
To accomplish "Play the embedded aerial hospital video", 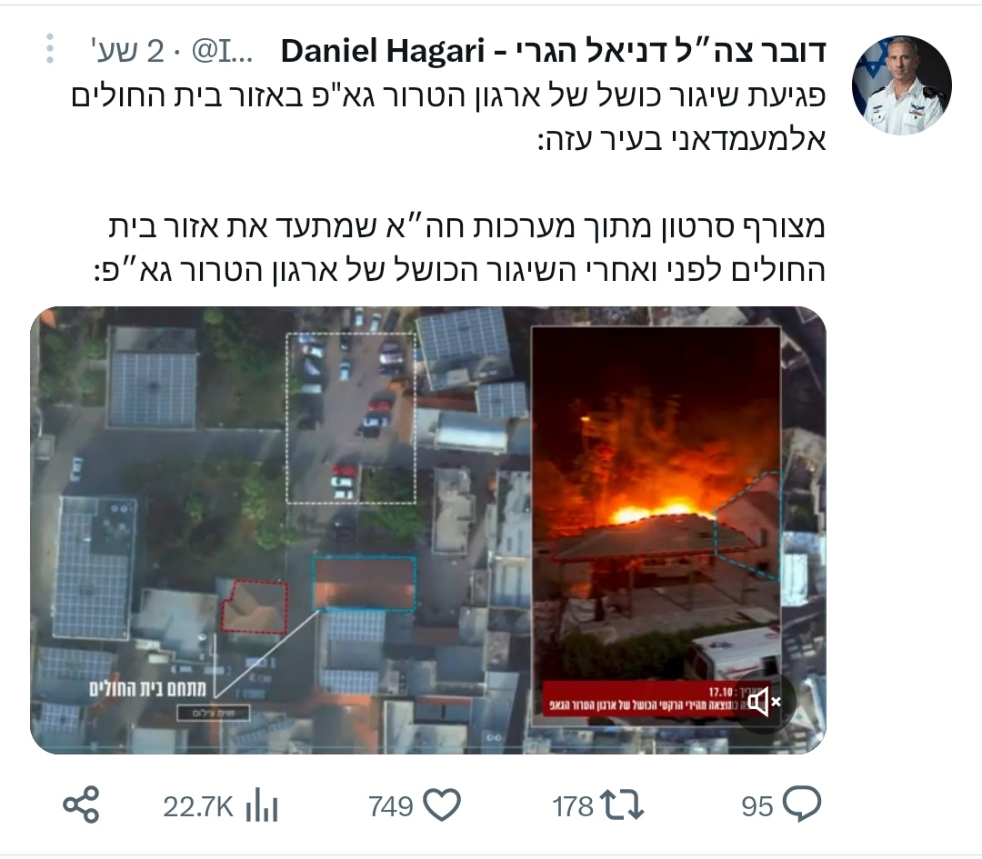I will click(427, 530).
